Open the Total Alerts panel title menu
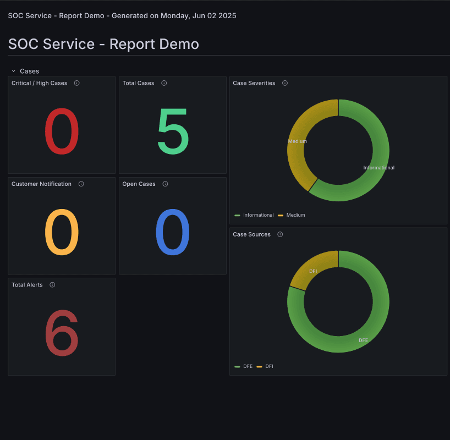 (27, 285)
